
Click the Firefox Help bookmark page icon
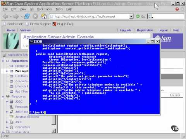pos(5,24)
